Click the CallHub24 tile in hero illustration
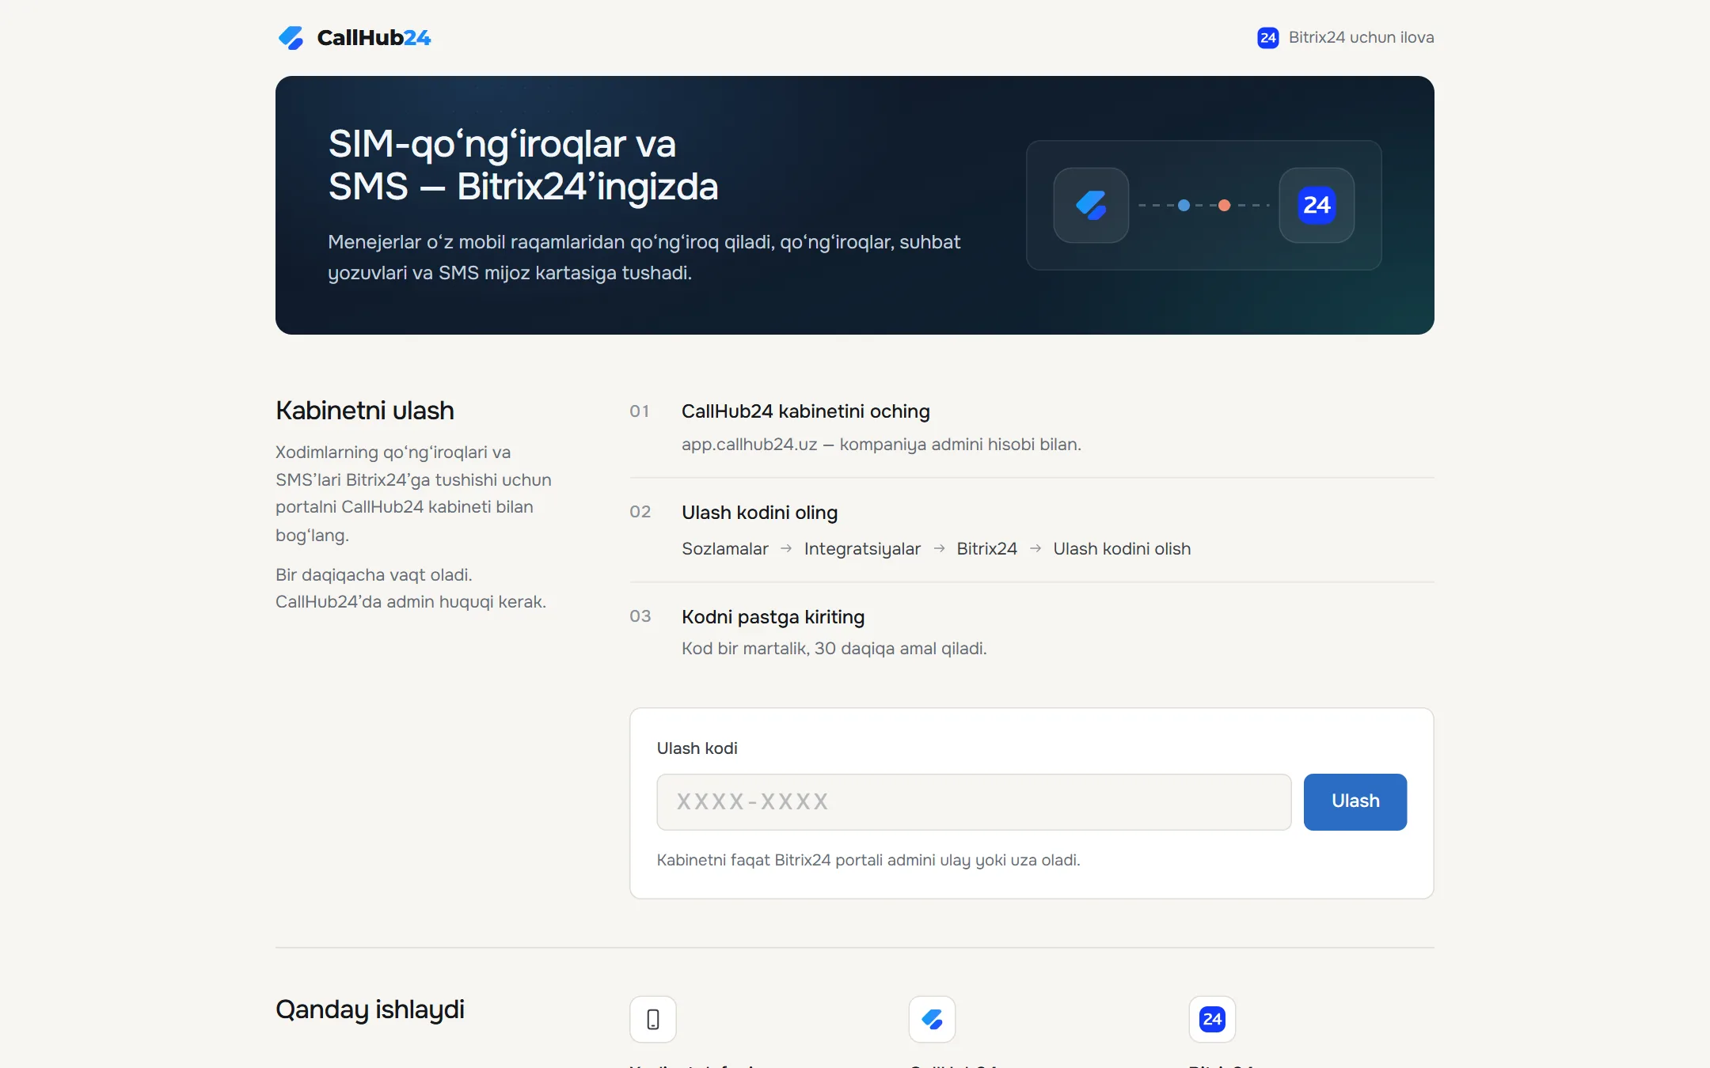 point(1091,205)
